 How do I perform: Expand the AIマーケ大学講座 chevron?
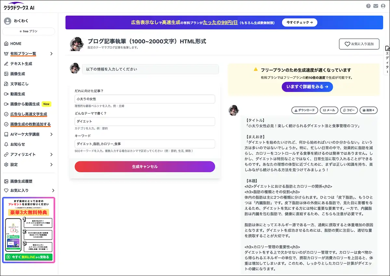(51, 134)
